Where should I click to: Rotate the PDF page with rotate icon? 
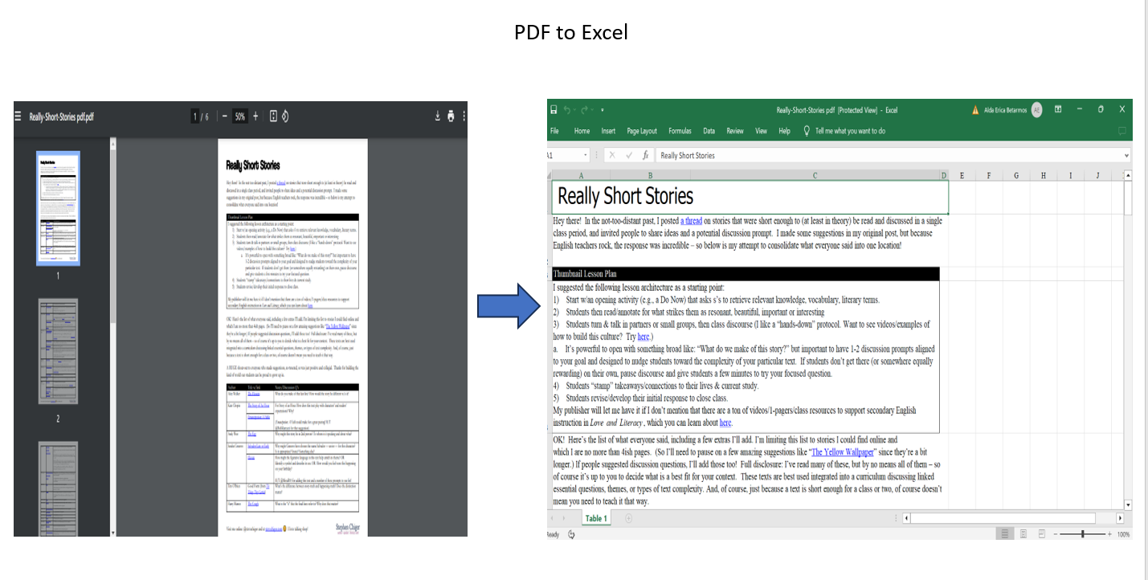click(x=285, y=116)
